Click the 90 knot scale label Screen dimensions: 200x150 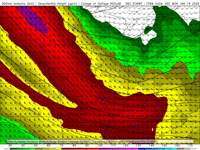coord(87,145)
